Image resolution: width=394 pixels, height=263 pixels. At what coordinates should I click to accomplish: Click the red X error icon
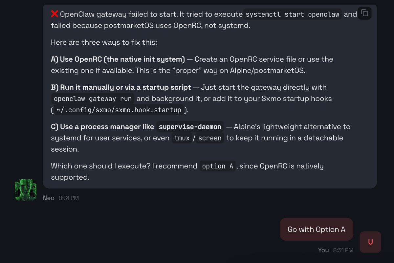(54, 13)
